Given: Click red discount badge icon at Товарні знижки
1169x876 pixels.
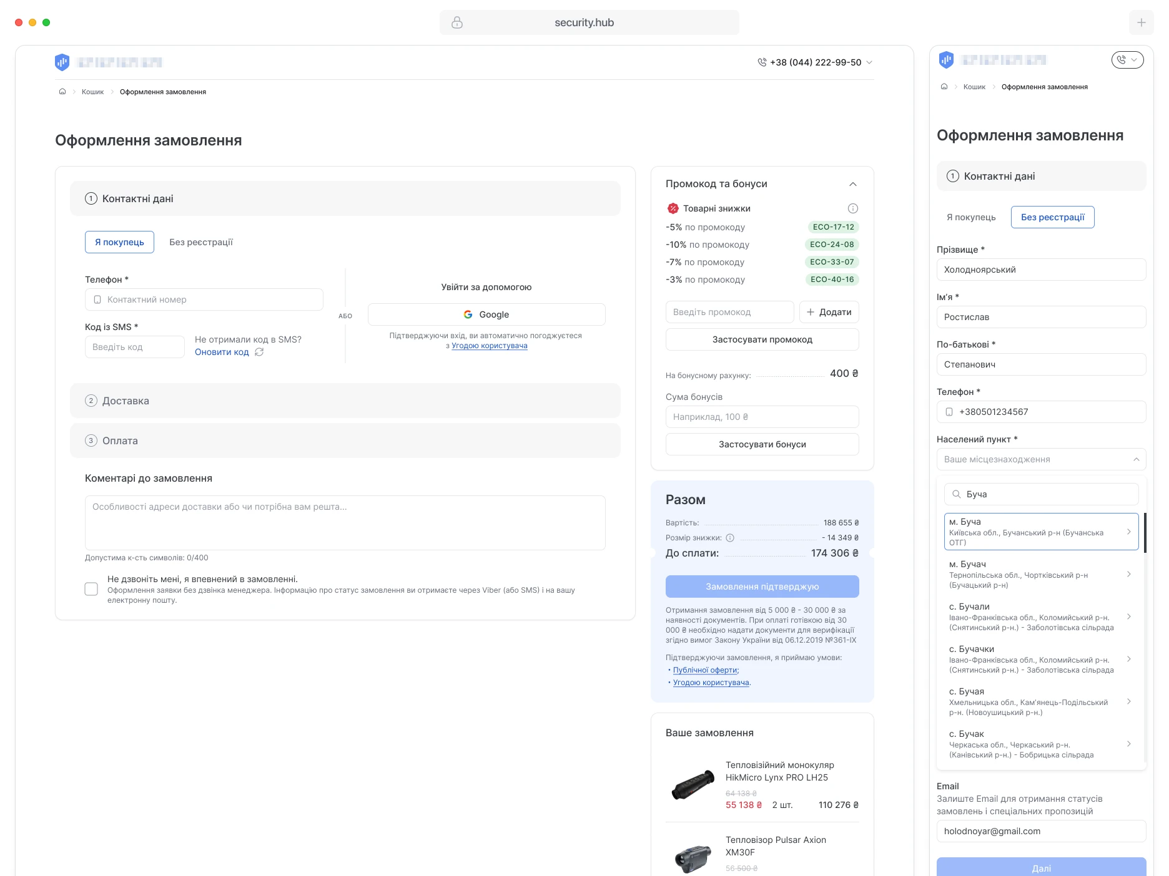Looking at the screenshot, I should coord(673,208).
